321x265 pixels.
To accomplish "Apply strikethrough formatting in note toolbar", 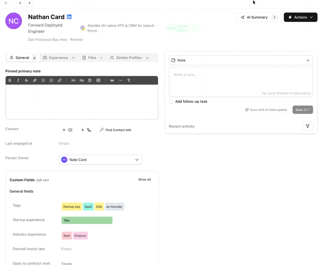I will [26, 80].
